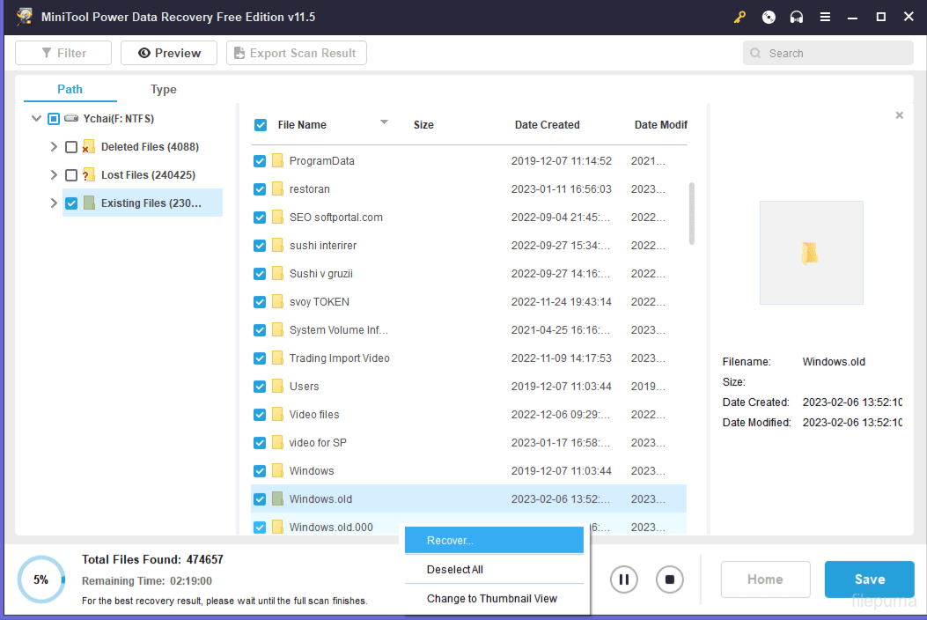Click the Windows.old folder icon
Image resolution: width=927 pixels, height=620 pixels.
(x=277, y=498)
